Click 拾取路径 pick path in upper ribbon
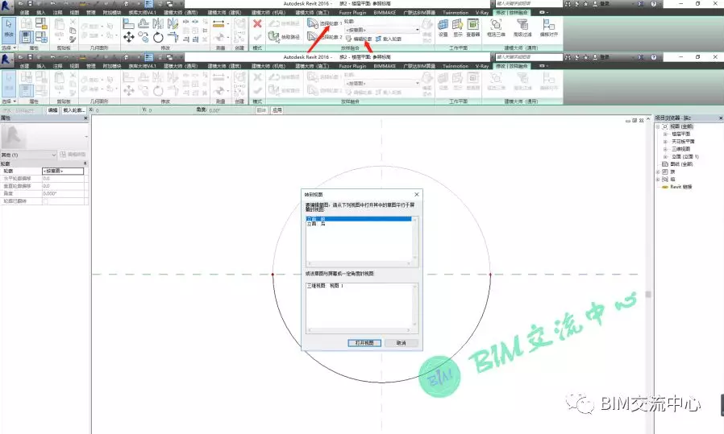The width and height of the screenshot is (724, 434). (285, 36)
